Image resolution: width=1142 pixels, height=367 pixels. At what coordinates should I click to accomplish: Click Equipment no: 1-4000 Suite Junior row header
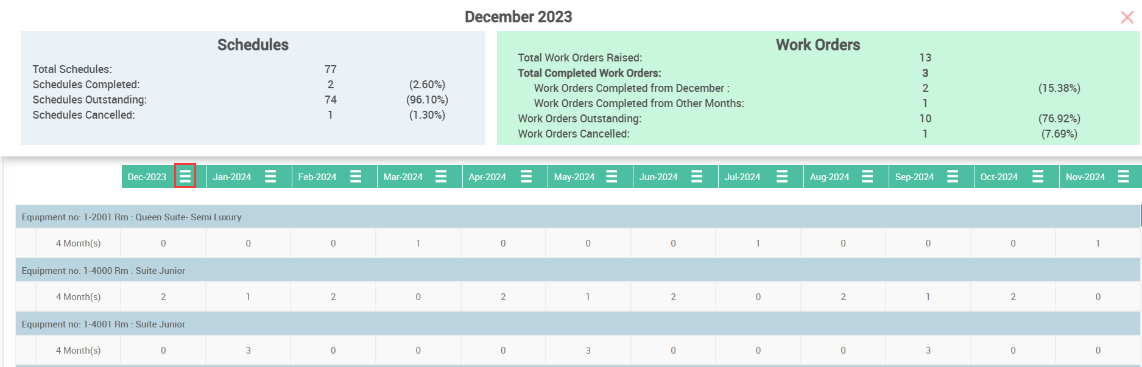[x=578, y=270]
